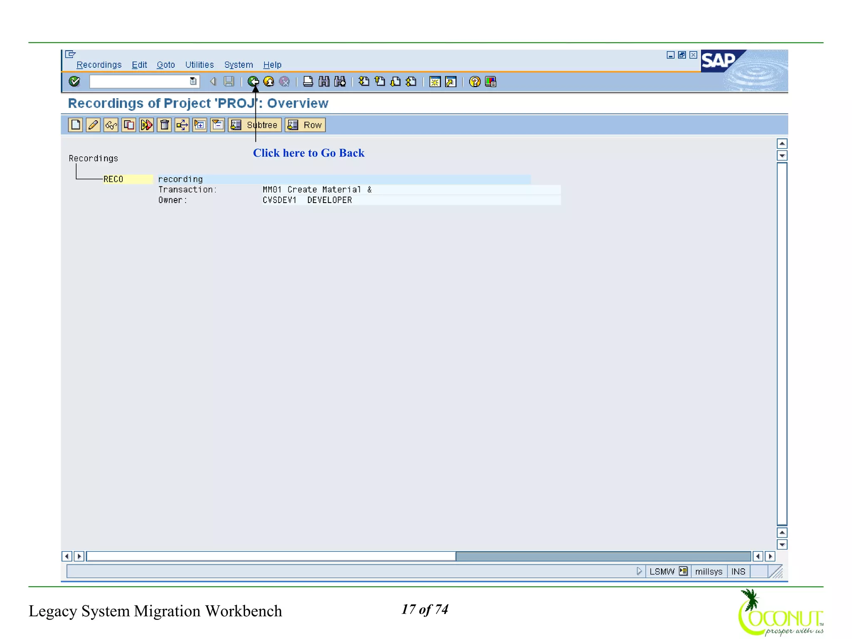
Task: Click the Find binoculars icon
Action: (x=324, y=82)
